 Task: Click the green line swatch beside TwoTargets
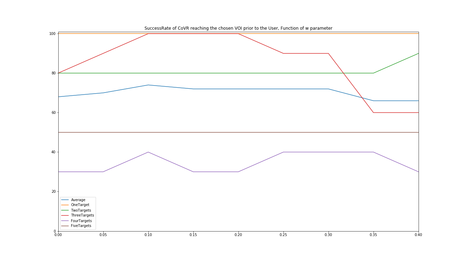tap(65, 210)
